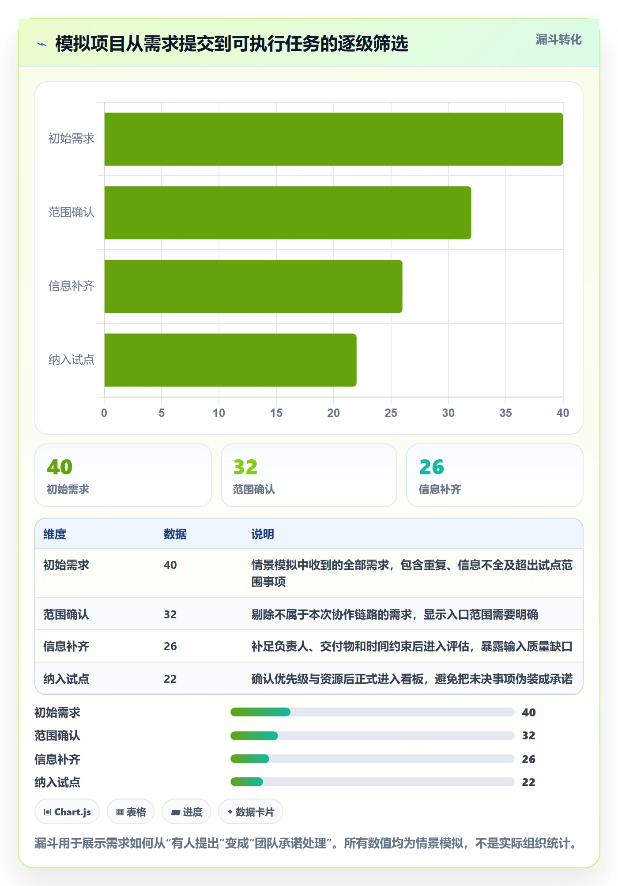
Task: Click the Chart.js chip icon
Action: 48,812
